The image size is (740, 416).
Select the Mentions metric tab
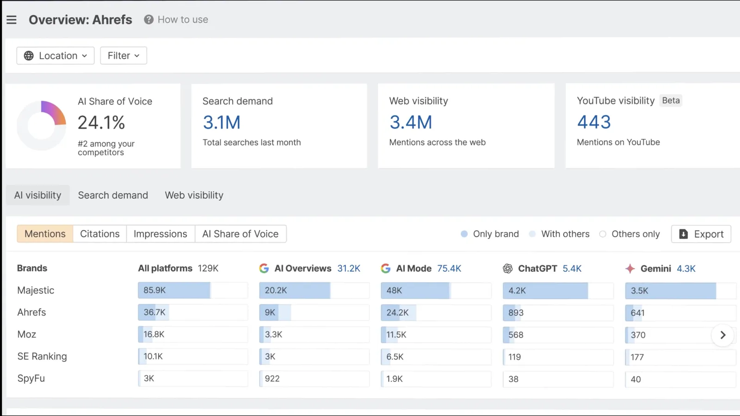tap(45, 234)
